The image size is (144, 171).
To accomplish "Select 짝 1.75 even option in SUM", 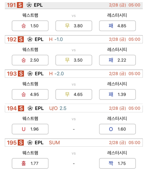I will [x=117, y=163].
